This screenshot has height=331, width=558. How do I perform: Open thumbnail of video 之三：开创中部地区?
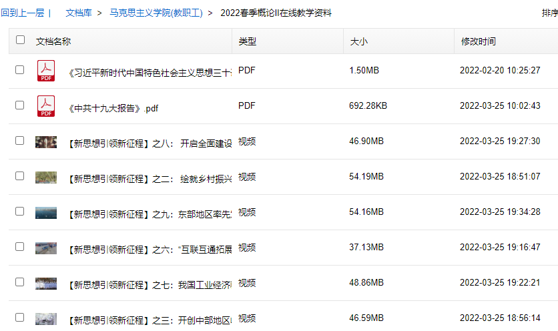click(46, 319)
